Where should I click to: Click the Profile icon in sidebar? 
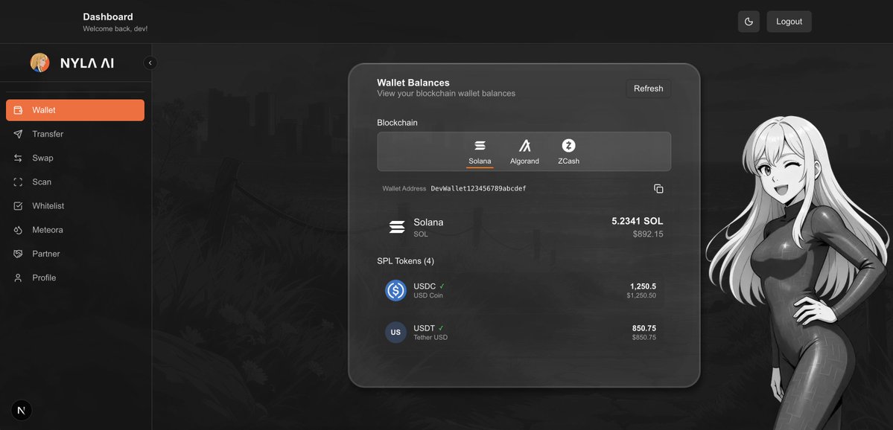[x=16, y=277]
